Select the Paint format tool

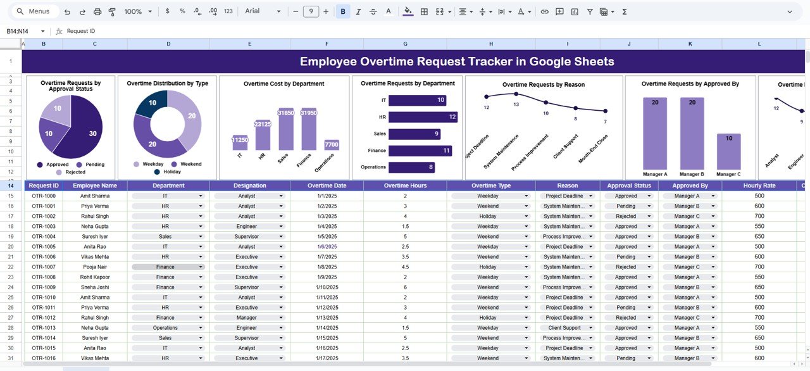(x=112, y=11)
